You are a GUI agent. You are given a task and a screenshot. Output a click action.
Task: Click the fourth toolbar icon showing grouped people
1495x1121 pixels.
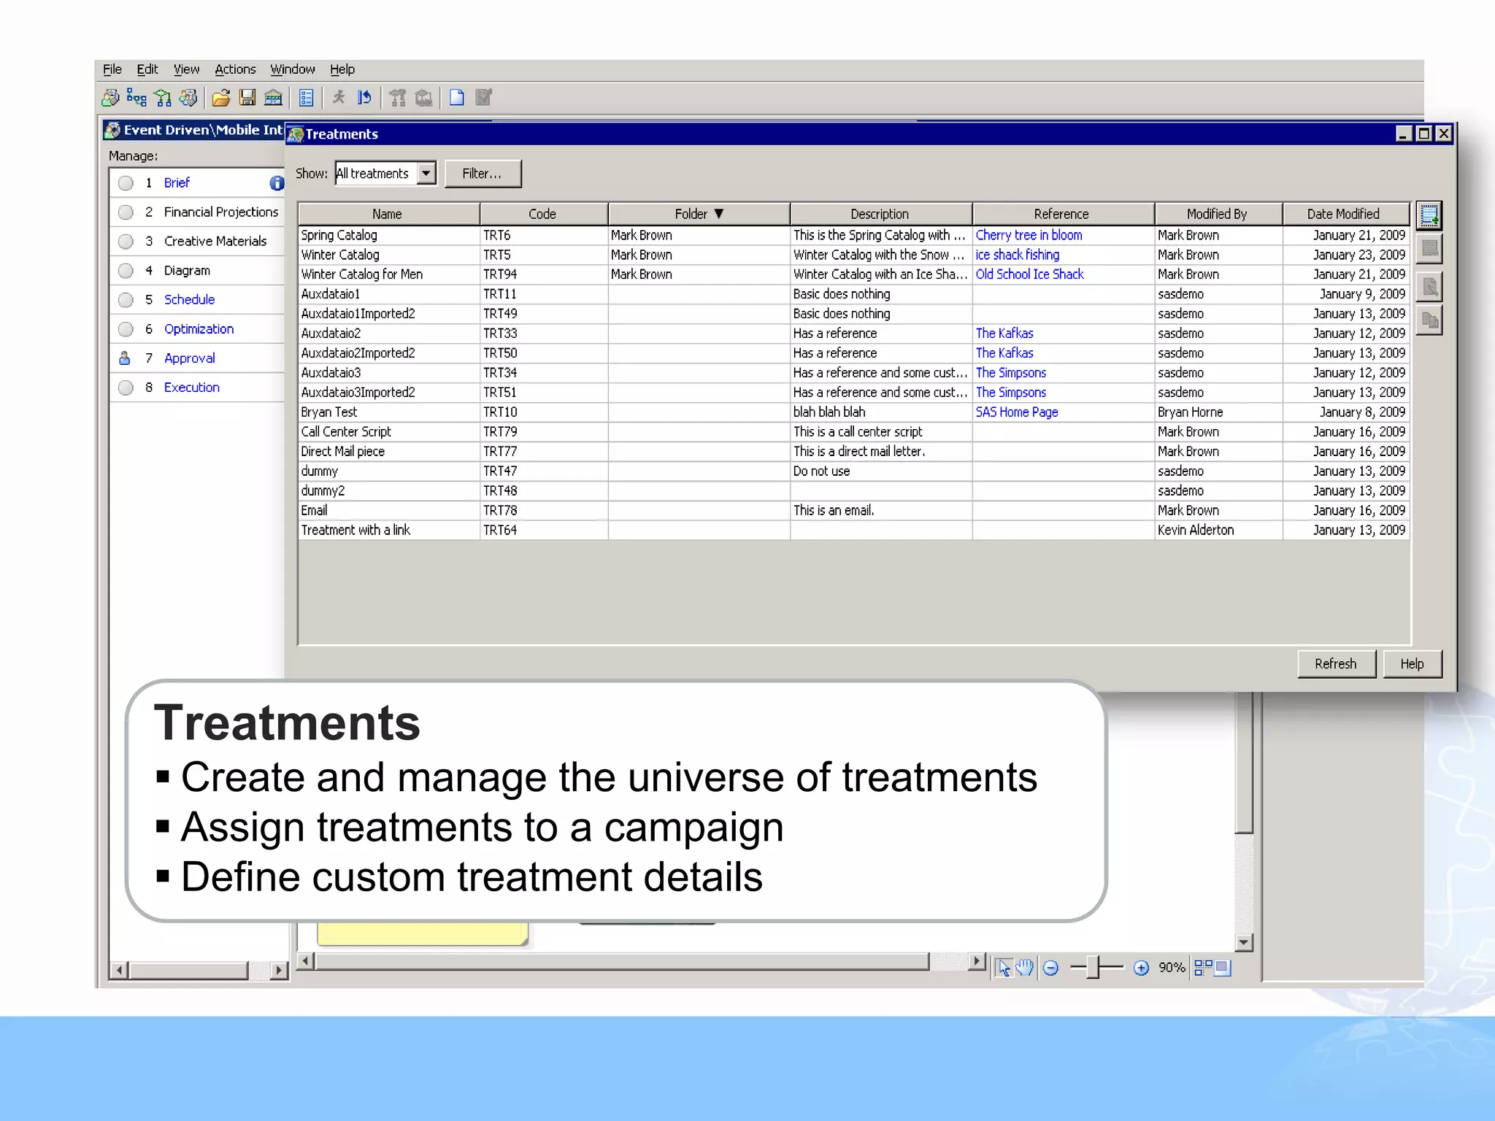coord(188,98)
